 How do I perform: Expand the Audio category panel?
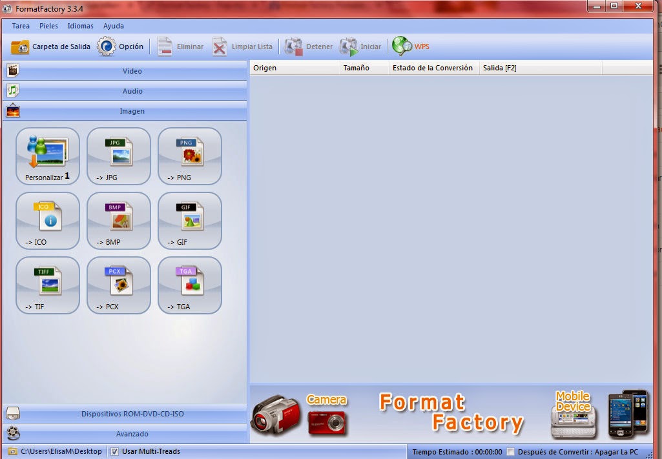tap(125, 91)
